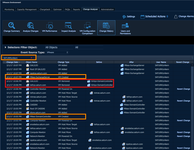The height and width of the screenshot is (150, 194).
Task: Open the Analyze Changes tool
Action: pos(31,27)
